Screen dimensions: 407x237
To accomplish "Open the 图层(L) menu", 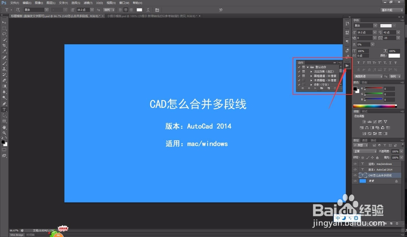I will click(x=51, y=3).
